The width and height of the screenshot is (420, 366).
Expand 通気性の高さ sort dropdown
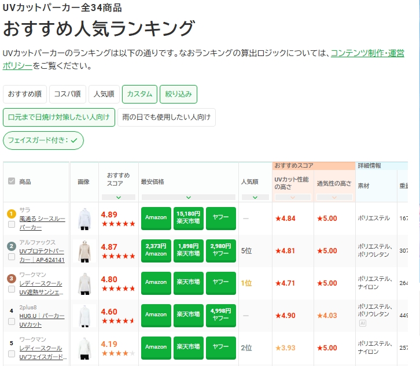[334, 197]
